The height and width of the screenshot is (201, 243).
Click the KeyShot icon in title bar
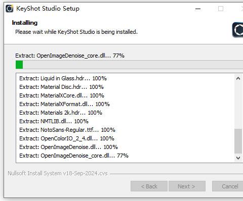(10, 9)
